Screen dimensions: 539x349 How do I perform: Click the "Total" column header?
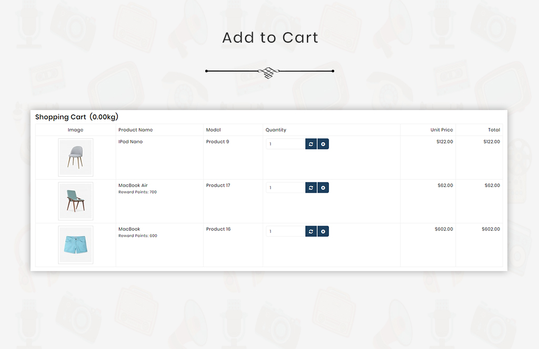(x=494, y=130)
